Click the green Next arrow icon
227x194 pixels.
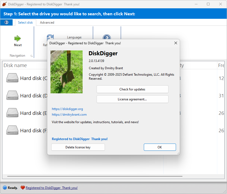click(18, 38)
